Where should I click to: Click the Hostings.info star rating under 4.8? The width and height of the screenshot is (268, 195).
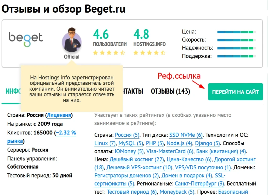click(149, 53)
